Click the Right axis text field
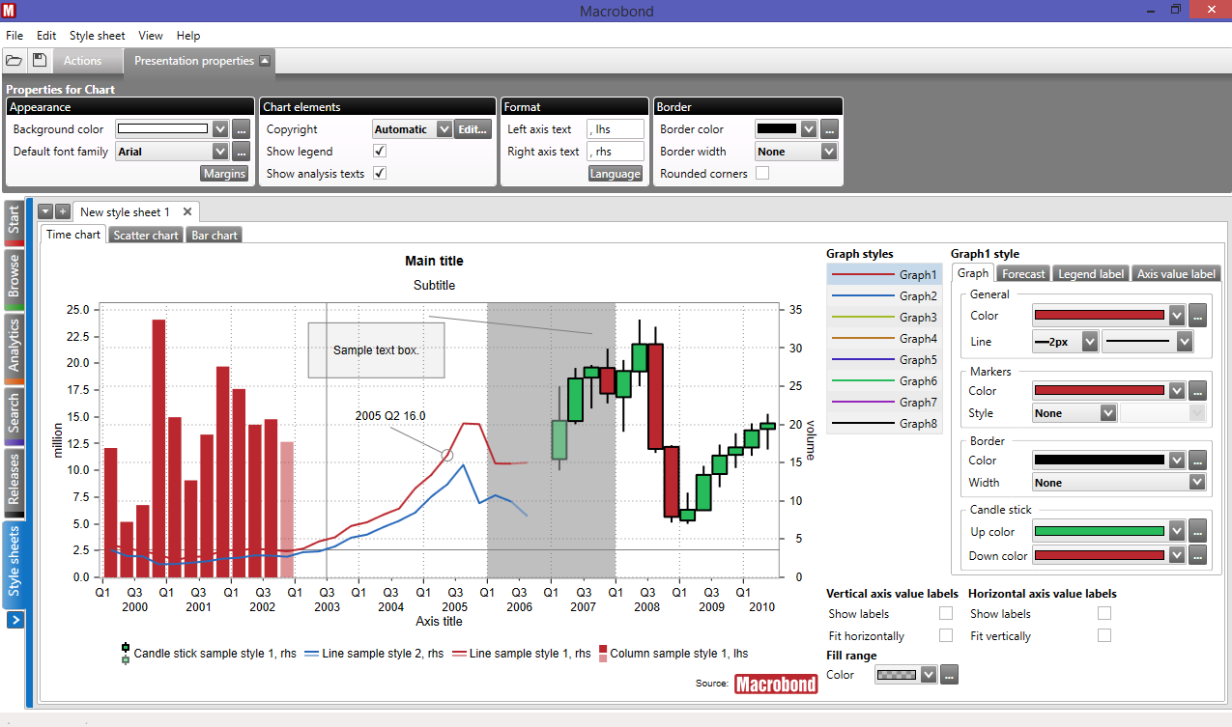1232x727 pixels. [615, 152]
